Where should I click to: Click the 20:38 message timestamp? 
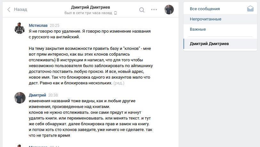point(53,95)
